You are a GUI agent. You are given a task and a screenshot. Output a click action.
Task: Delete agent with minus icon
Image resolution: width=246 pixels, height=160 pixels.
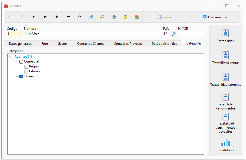pos(68,17)
